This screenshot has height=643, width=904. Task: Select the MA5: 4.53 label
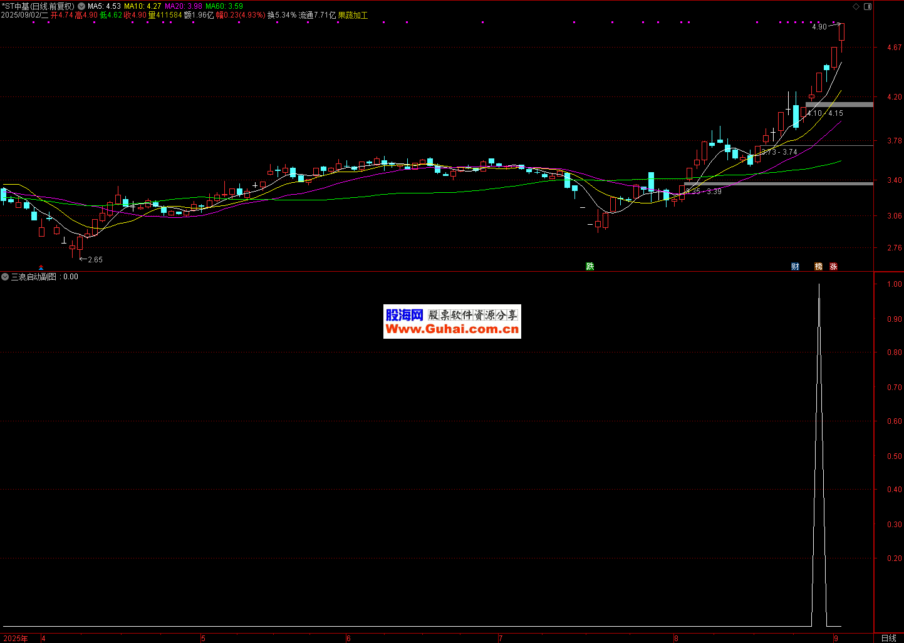[104, 6]
